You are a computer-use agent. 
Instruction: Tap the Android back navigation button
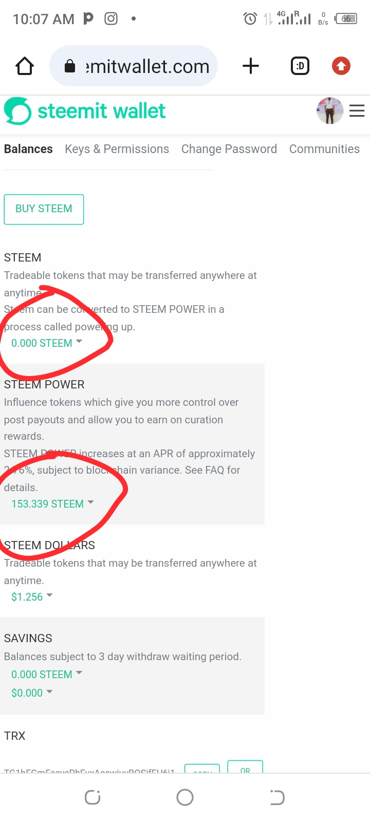[x=277, y=797]
